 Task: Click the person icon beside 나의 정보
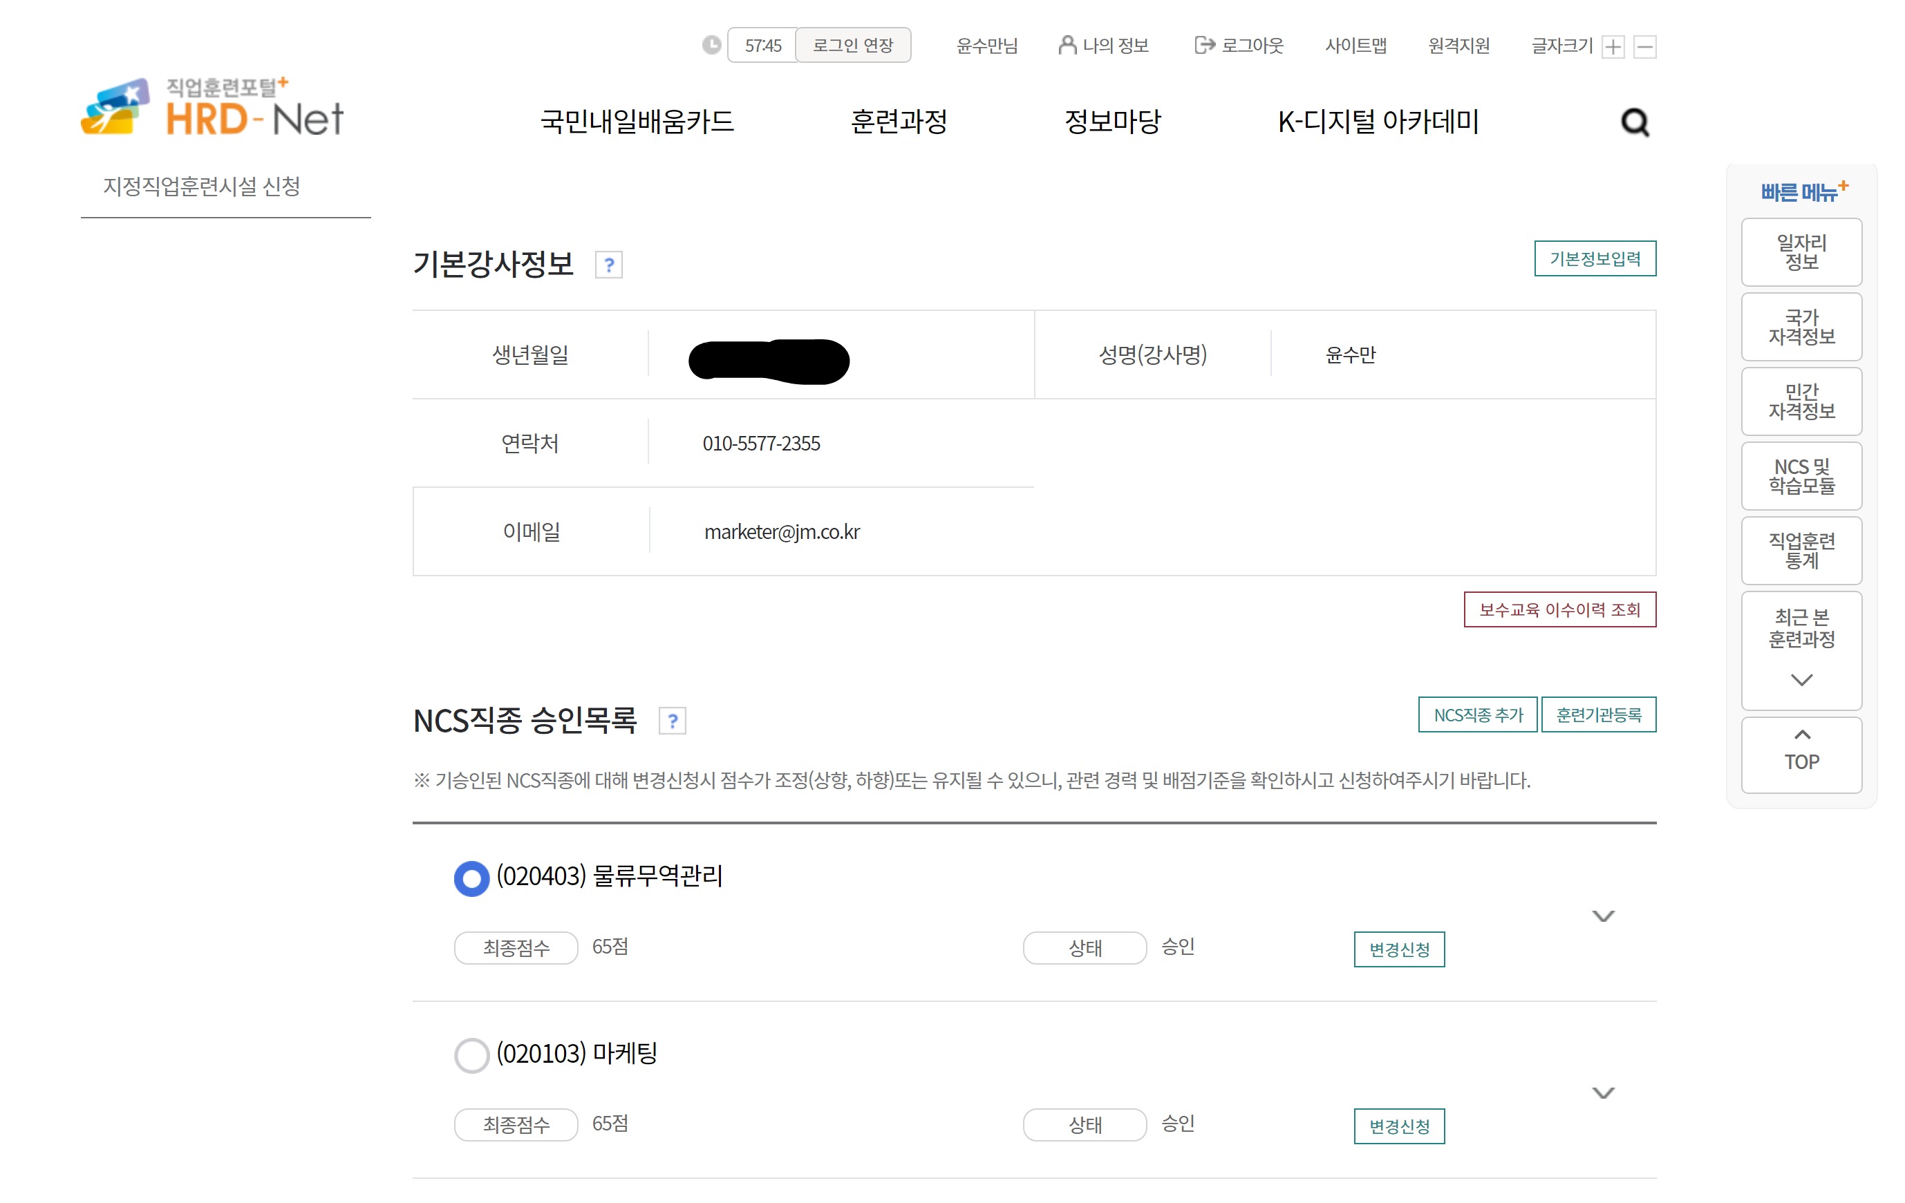tap(1067, 45)
